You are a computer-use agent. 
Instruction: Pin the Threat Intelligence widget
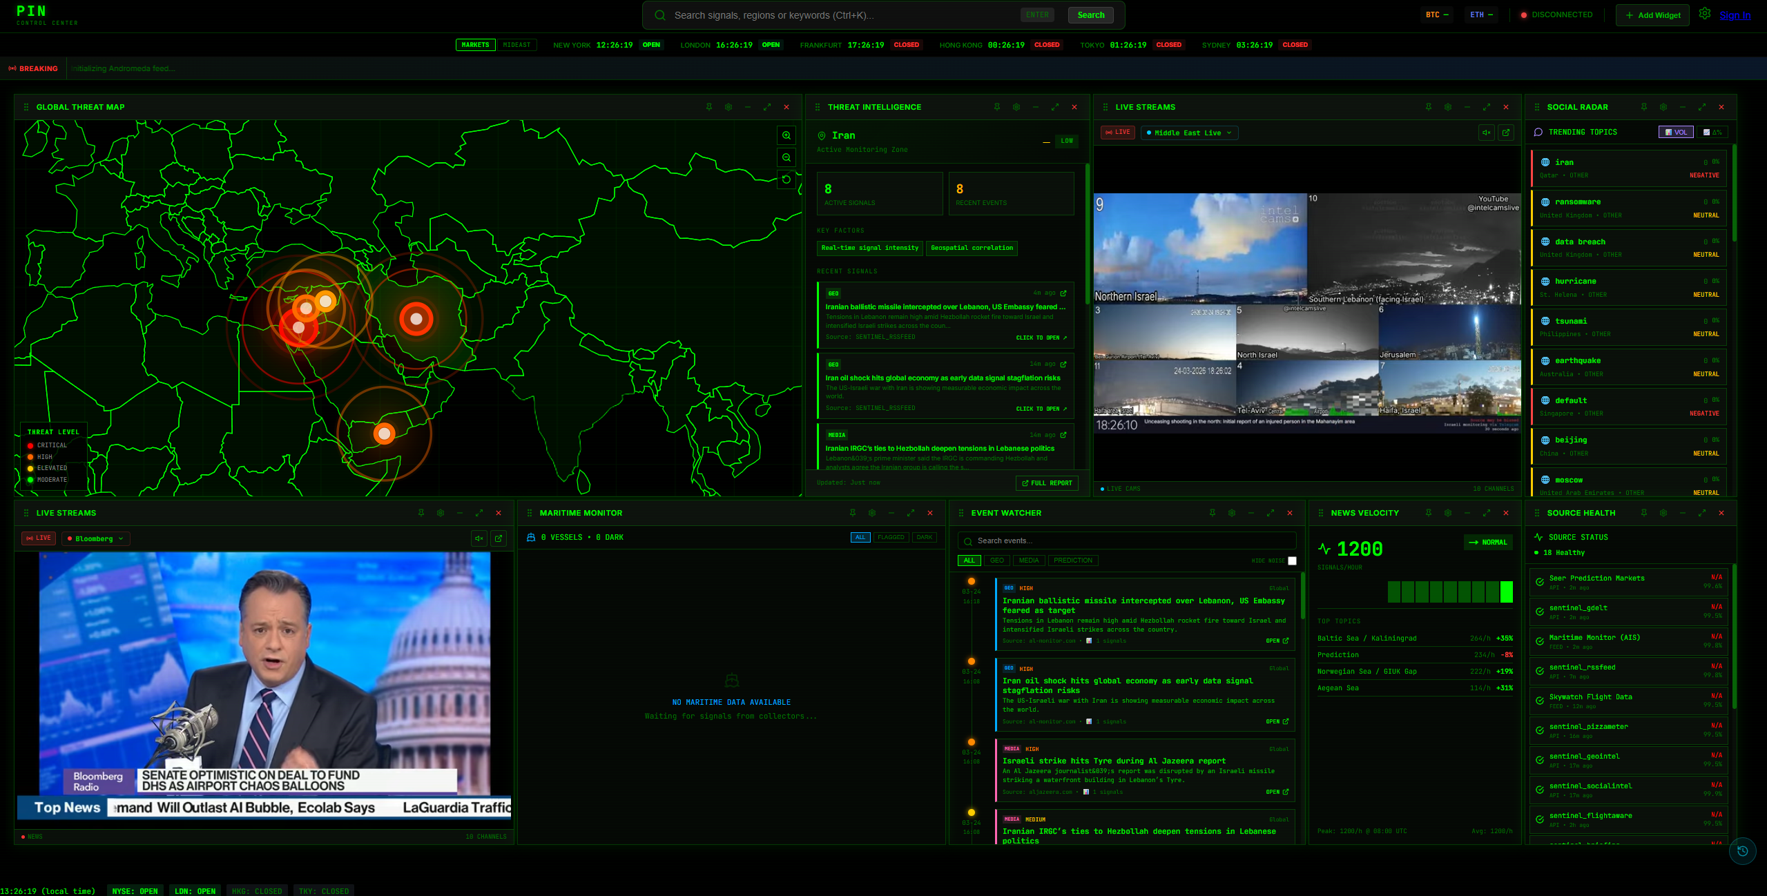(996, 107)
